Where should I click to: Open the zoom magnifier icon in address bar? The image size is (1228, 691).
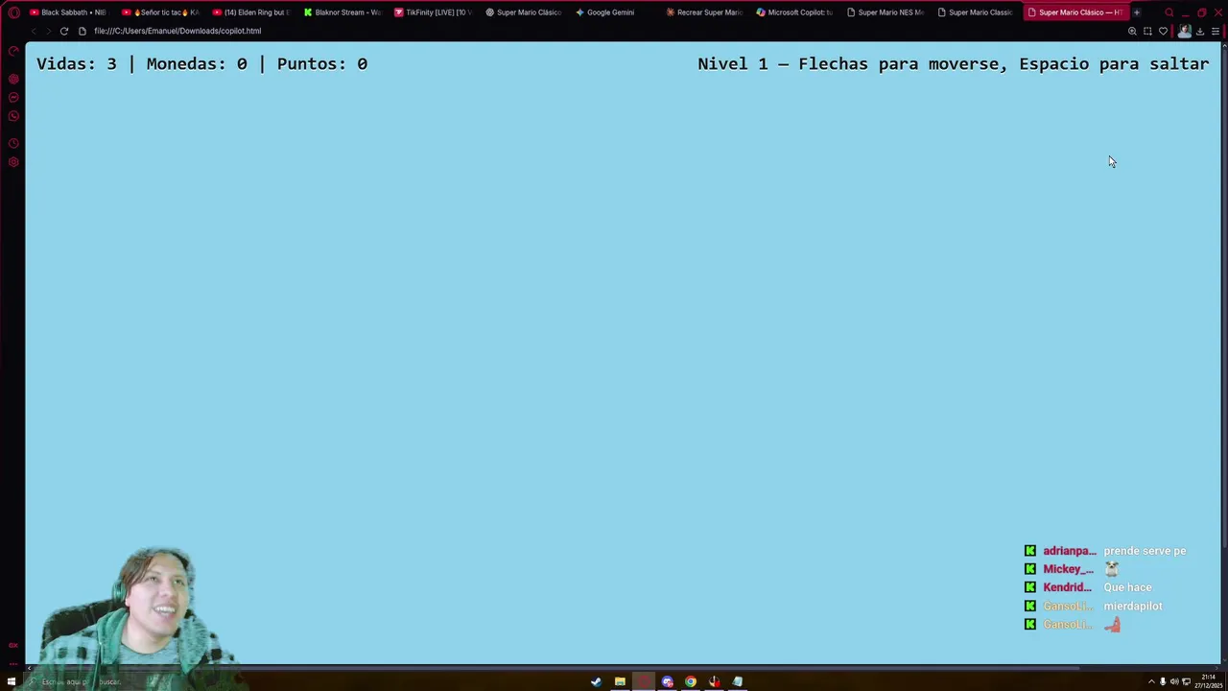coord(1132,31)
